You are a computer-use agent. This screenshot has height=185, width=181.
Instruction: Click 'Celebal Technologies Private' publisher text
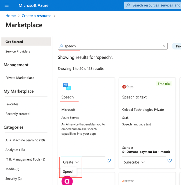pyautogui.click(x=143, y=109)
